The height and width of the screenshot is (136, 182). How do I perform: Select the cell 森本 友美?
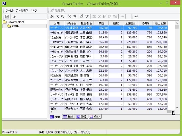pyautogui.click(x=86, y=104)
